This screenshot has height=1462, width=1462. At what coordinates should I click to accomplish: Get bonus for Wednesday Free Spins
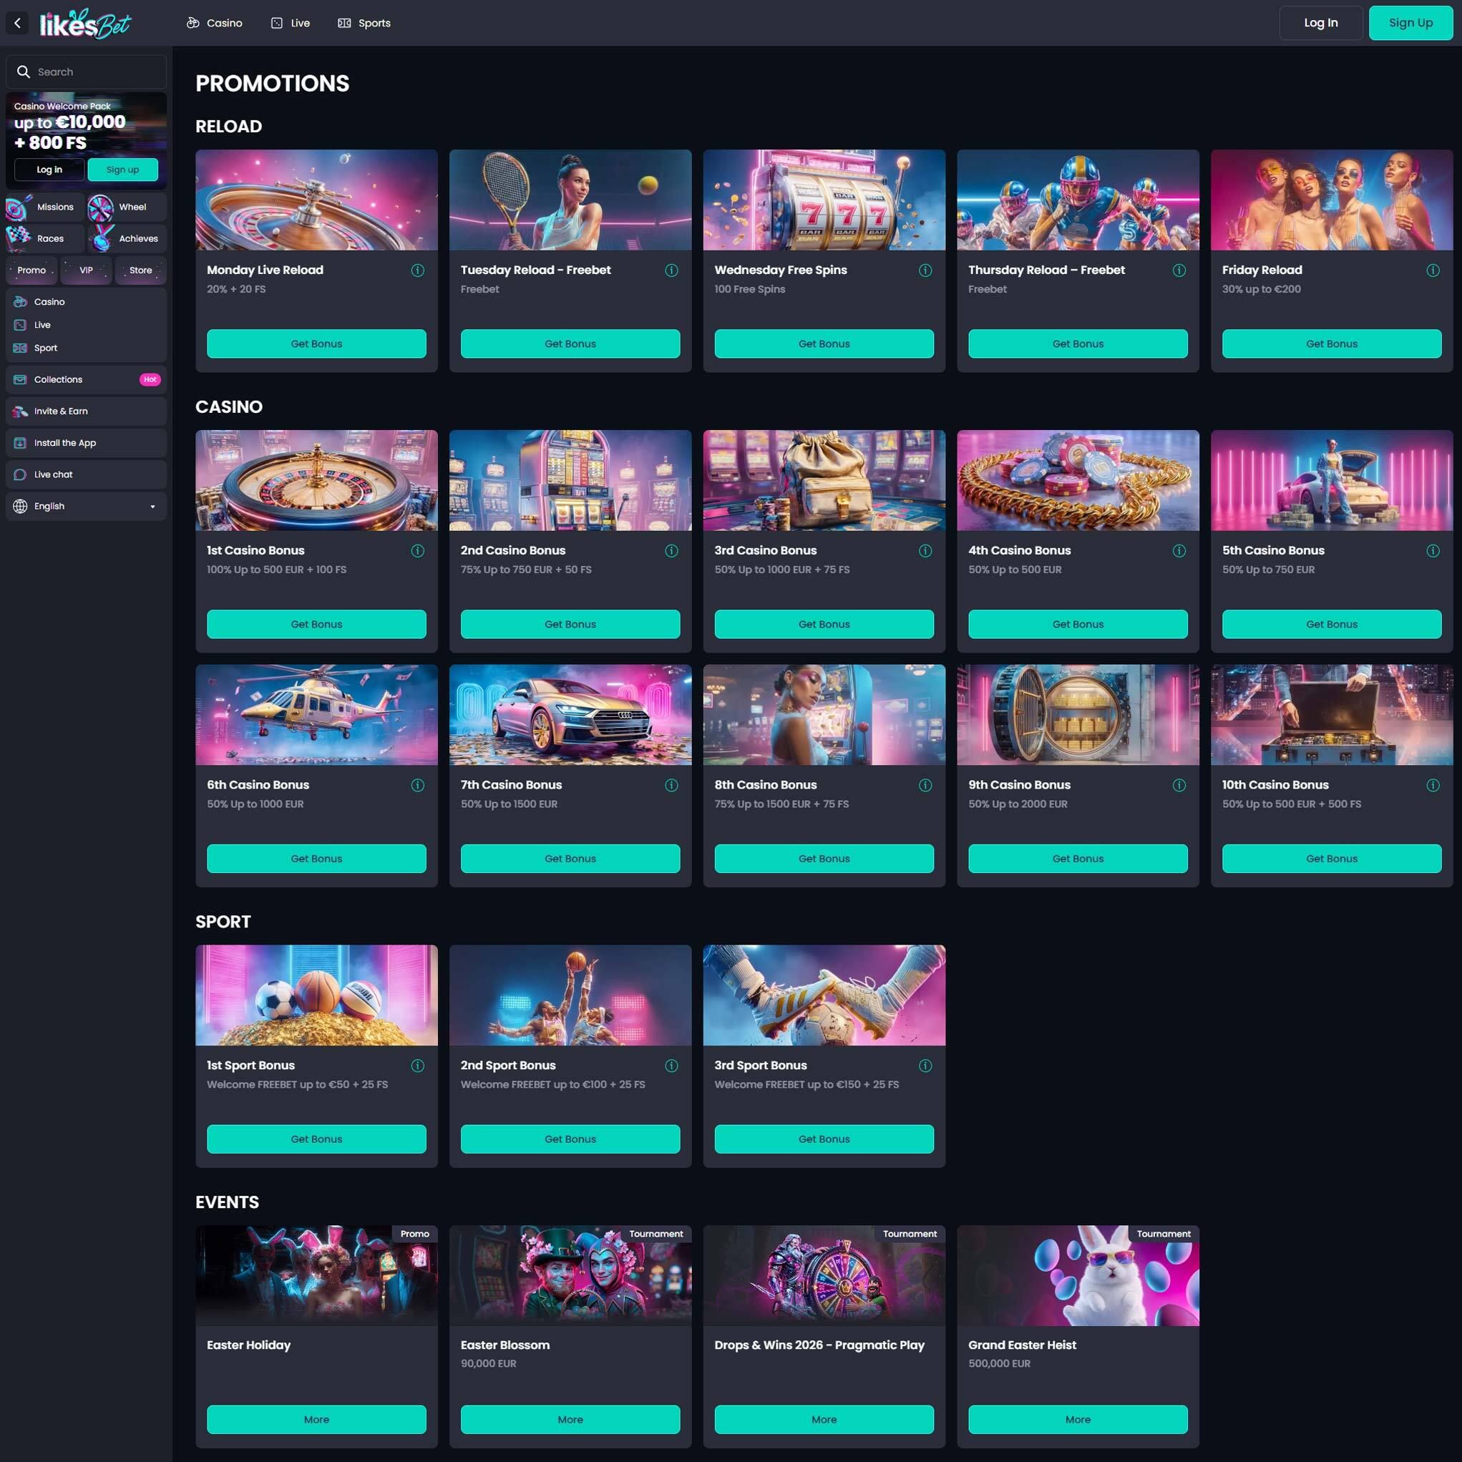pos(824,343)
